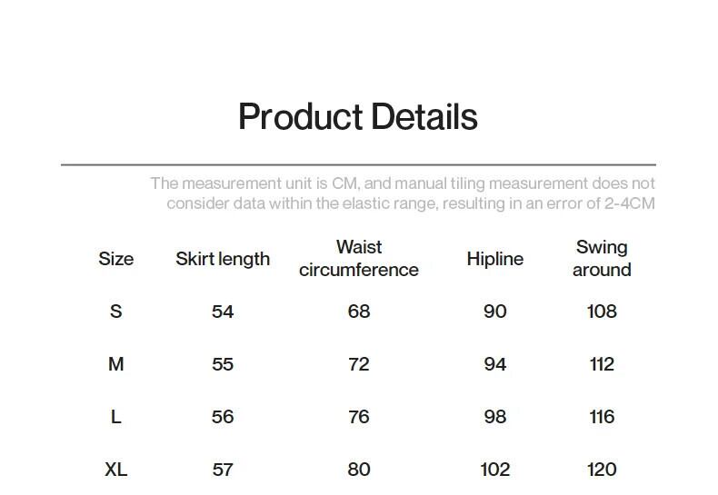Click the measurement unit note text

pos(403,193)
